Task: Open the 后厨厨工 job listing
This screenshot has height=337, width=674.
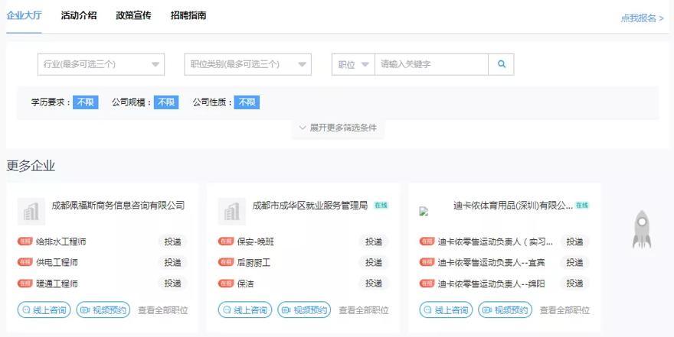Action: pyautogui.click(x=254, y=262)
